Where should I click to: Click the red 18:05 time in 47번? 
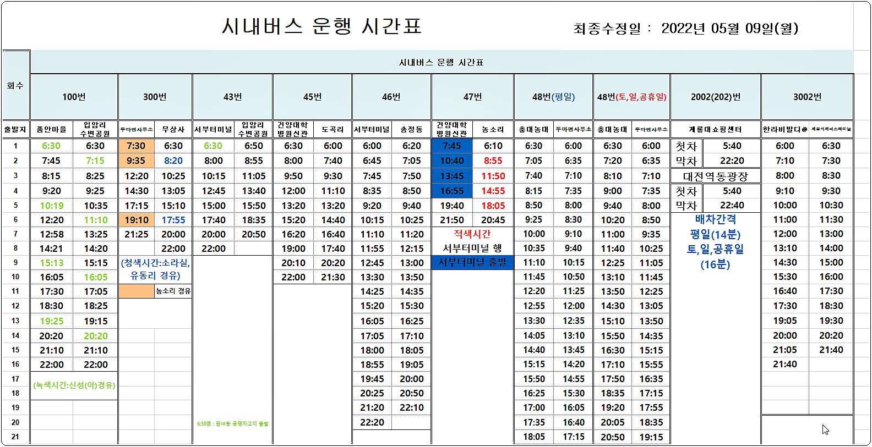tap(493, 206)
